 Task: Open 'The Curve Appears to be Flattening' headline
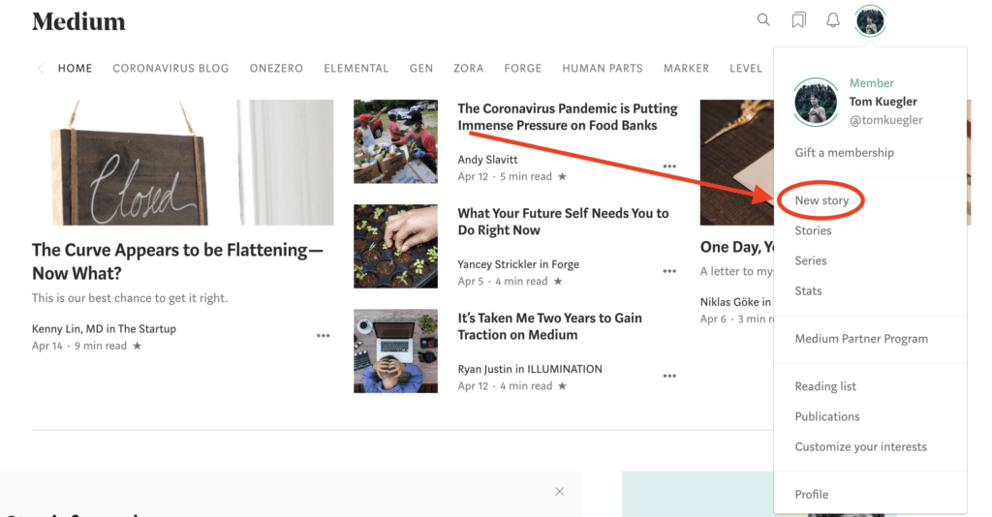pyautogui.click(x=177, y=261)
